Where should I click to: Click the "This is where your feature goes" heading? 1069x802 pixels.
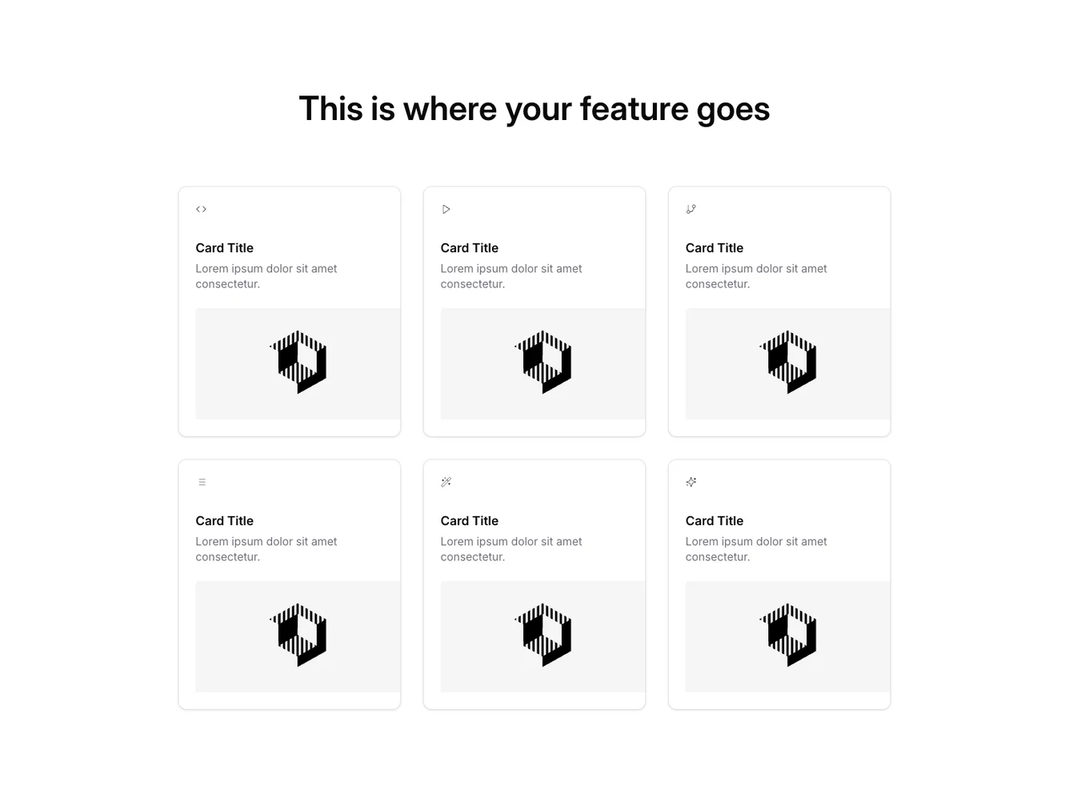534,109
